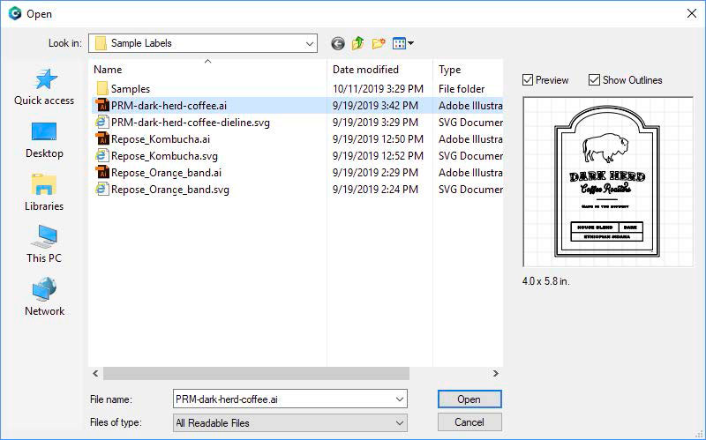
Task: Open Network location in sidebar
Action: click(44, 297)
